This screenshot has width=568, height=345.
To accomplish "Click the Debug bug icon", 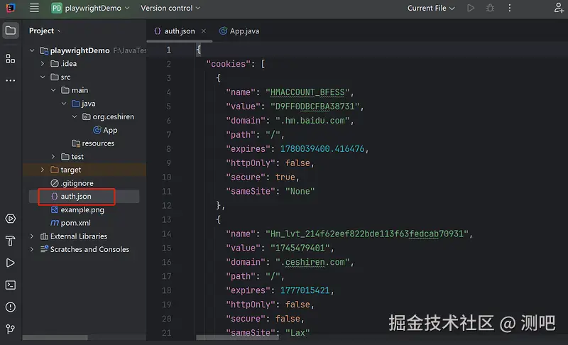I will (491, 8).
